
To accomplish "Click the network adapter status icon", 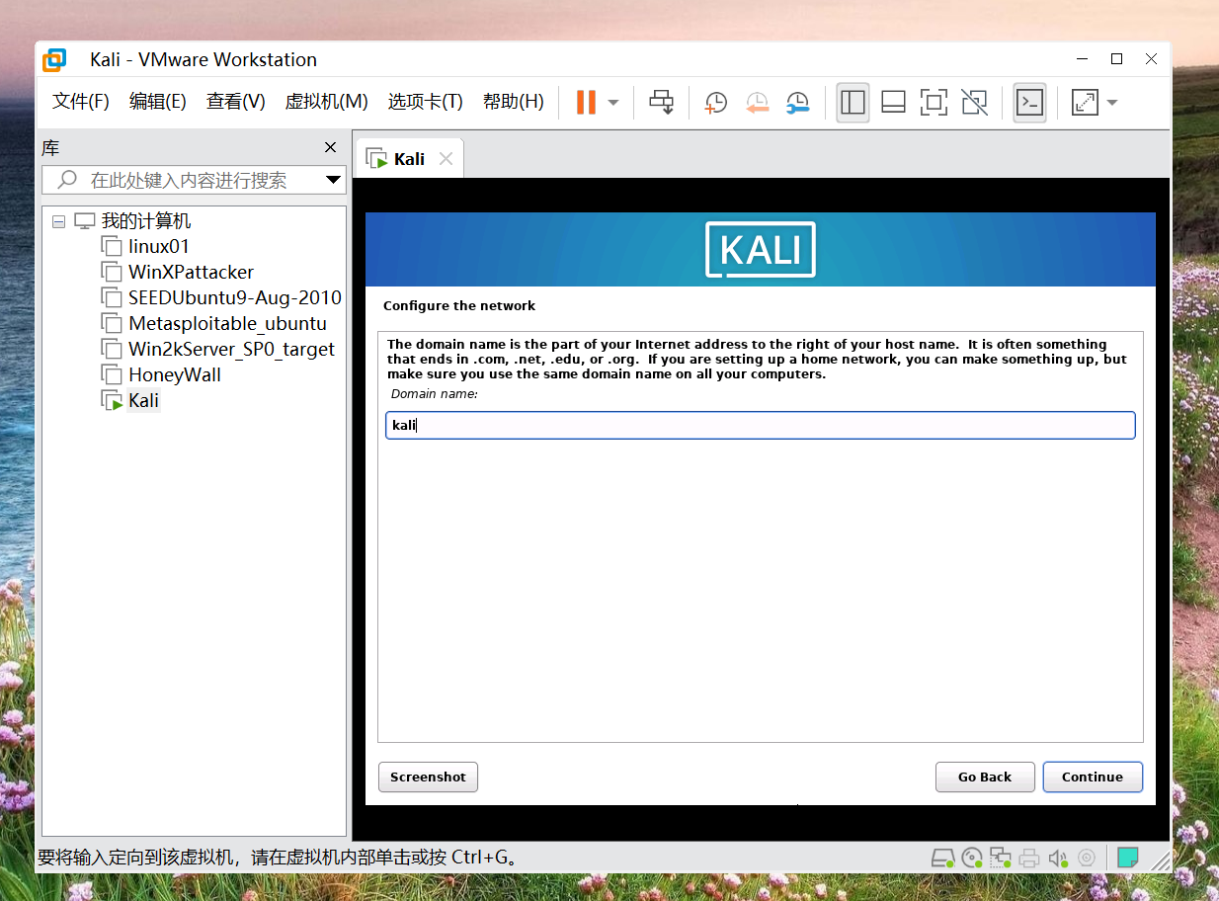I will click(x=1002, y=858).
